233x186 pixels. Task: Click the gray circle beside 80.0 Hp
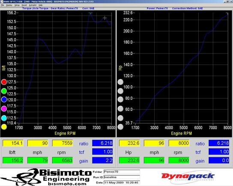120,100
